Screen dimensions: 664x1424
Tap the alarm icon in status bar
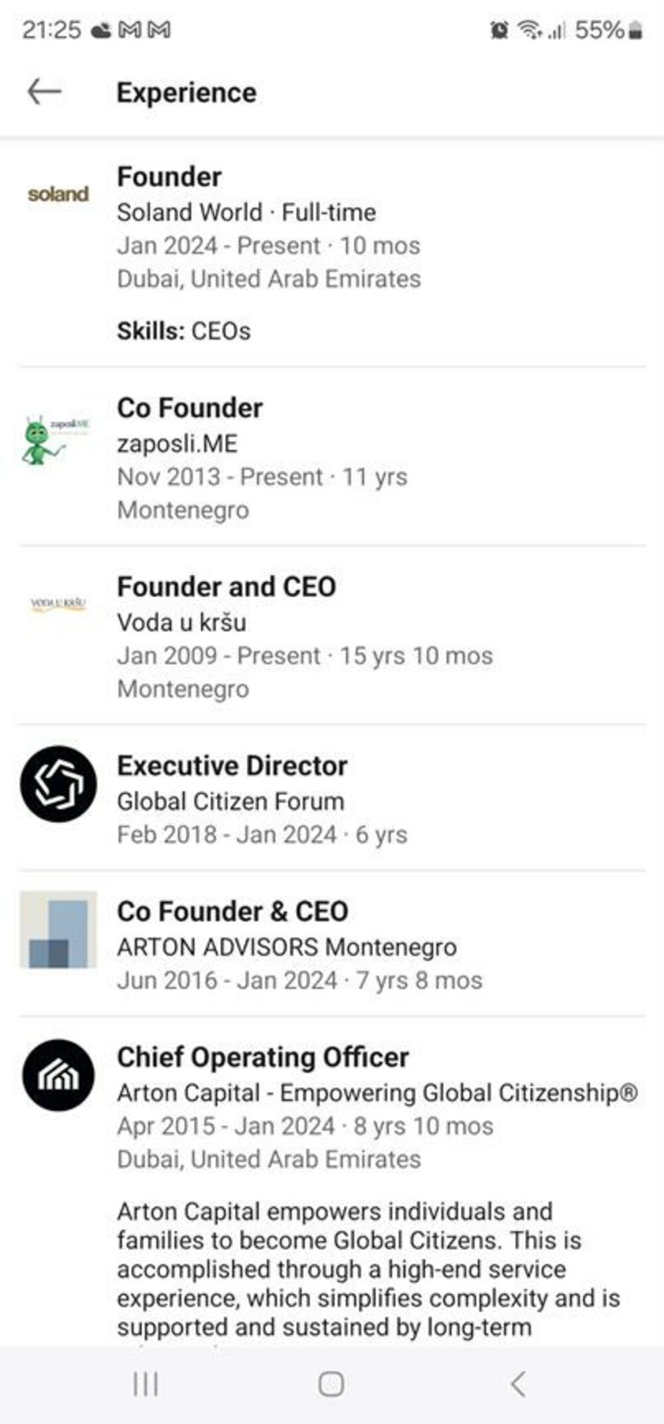(x=499, y=30)
